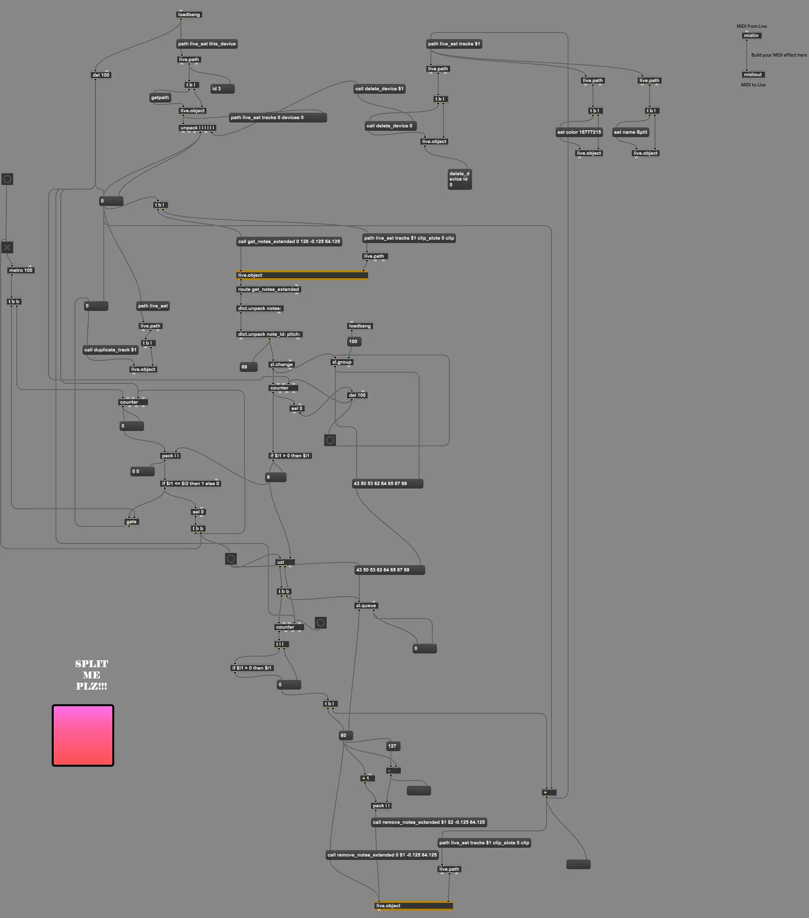Hit the bang button beside the lowest counter
Screen dimensions: 809x918
pos(320,623)
